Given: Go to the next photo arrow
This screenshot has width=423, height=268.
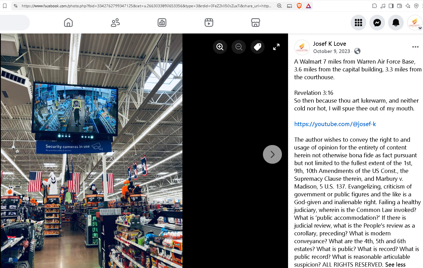Looking at the screenshot, I should click(272, 154).
